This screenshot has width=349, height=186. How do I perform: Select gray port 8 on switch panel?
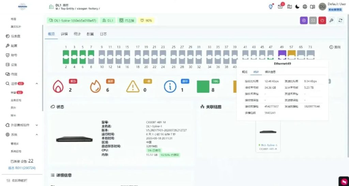[91, 61]
